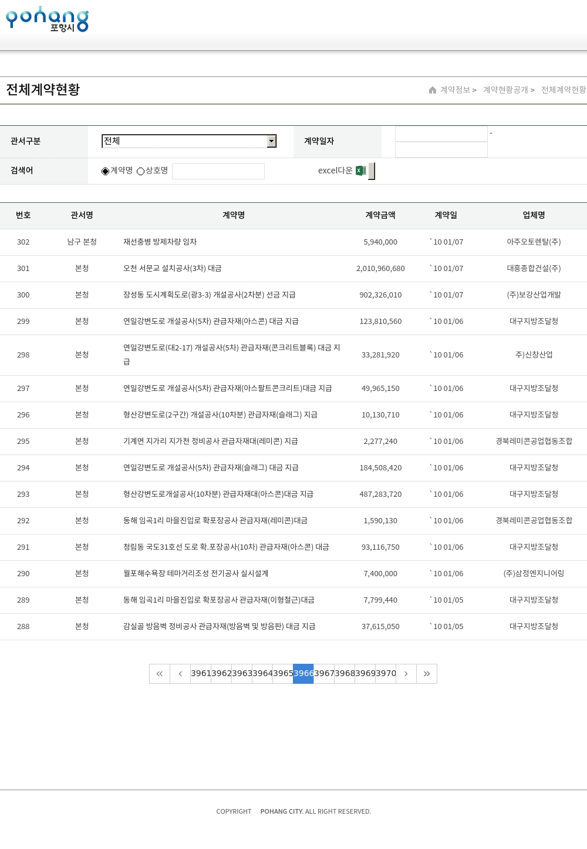
Task: Select the 상호명 radio button
Action: point(140,171)
